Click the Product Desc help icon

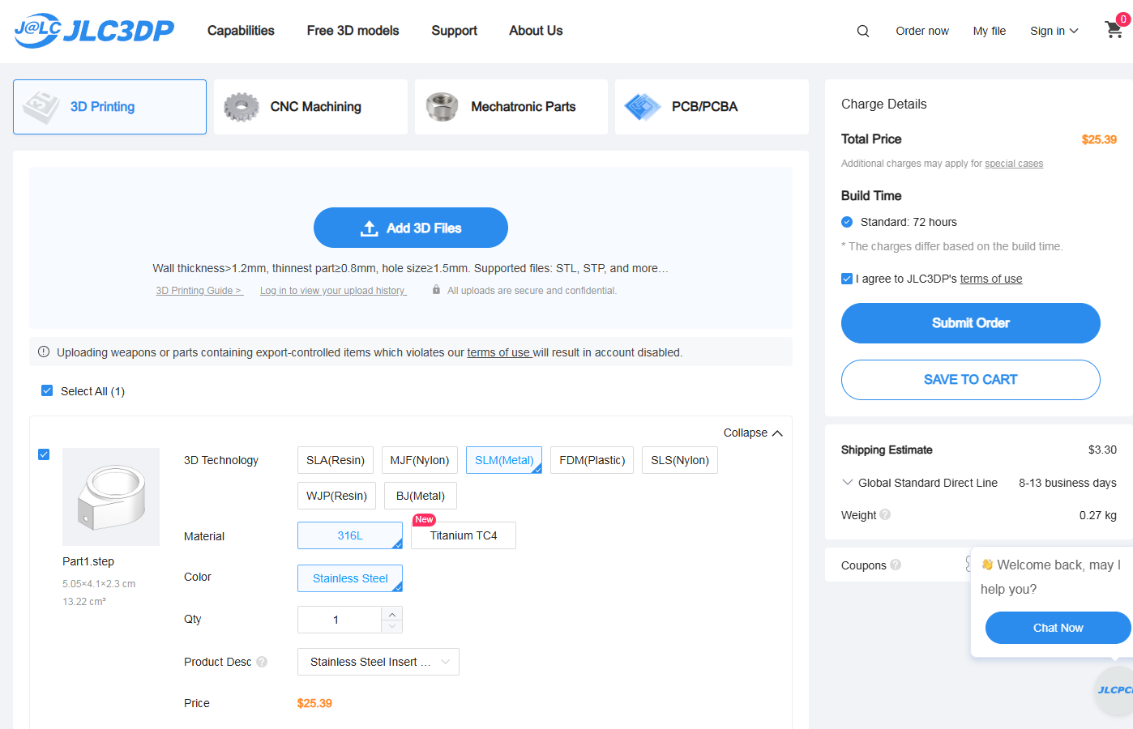coord(262,662)
